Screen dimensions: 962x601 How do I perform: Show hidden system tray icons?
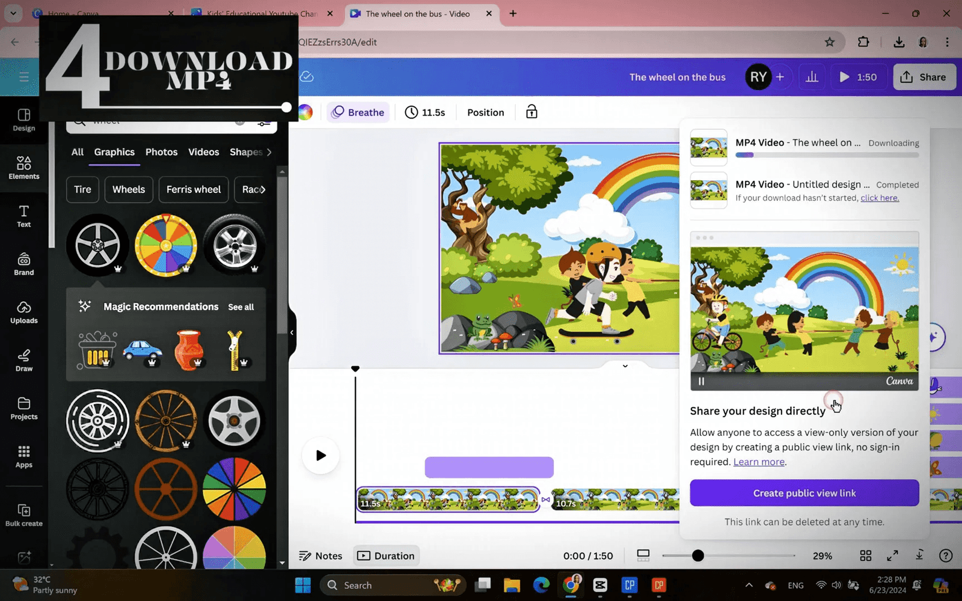tap(749, 585)
